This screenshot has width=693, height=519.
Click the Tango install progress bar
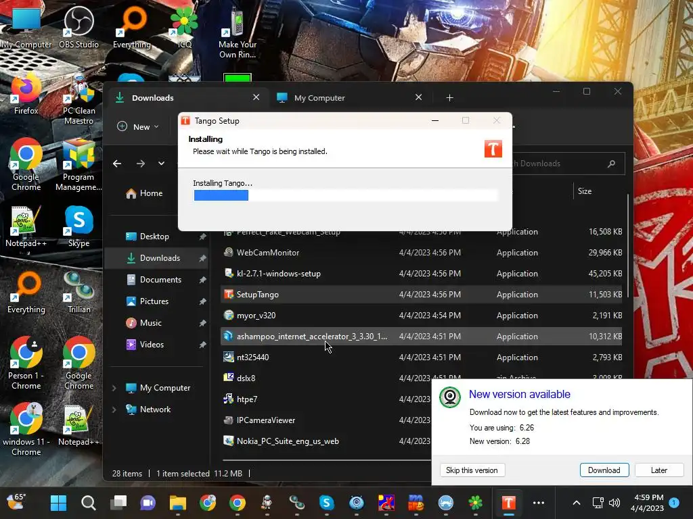pyautogui.click(x=346, y=195)
